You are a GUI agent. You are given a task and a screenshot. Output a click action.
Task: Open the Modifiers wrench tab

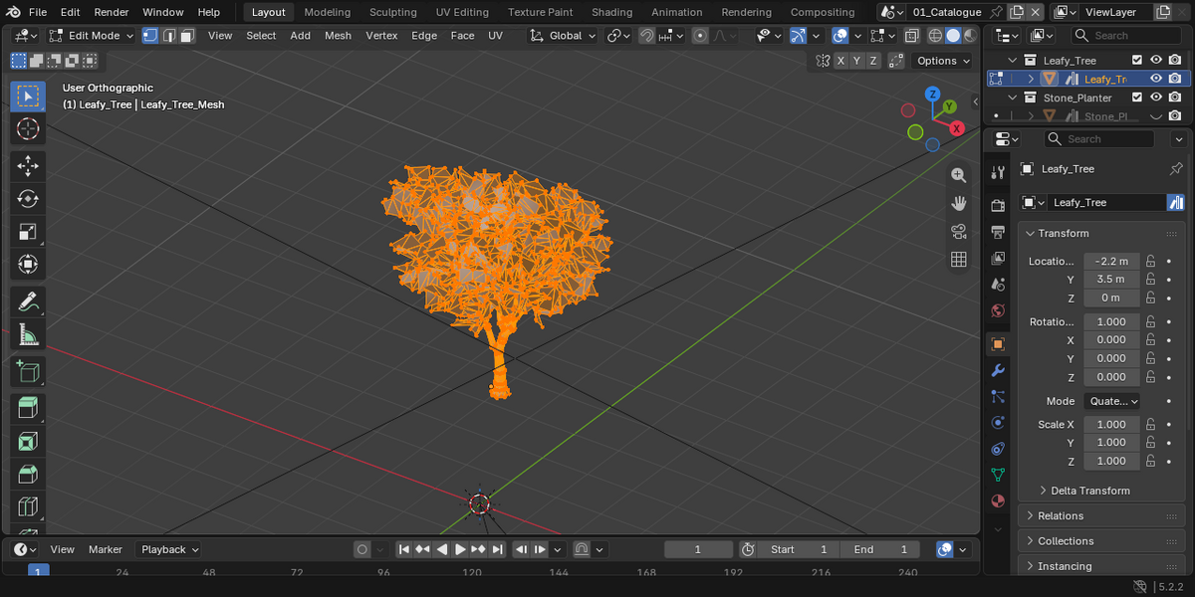click(998, 370)
